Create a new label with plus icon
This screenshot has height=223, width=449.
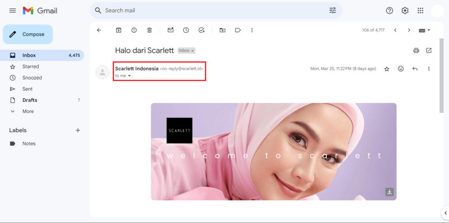tap(78, 130)
